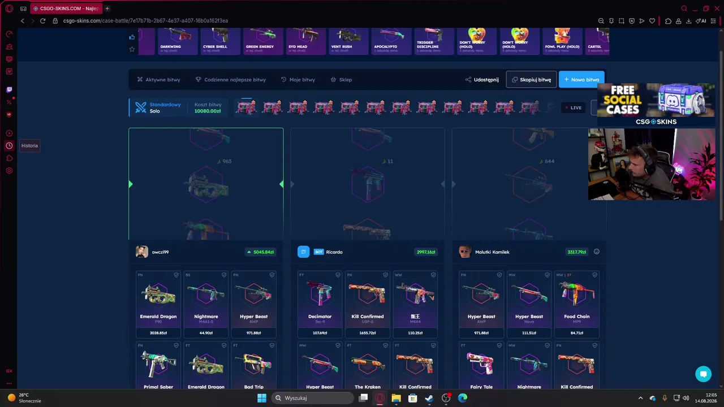The height and width of the screenshot is (407, 724).
Task: Search tabs with the magnifier icon
Action: (x=684, y=8)
